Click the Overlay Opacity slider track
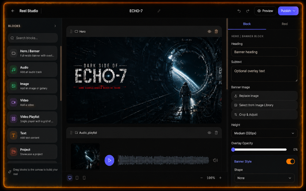The height and width of the screenshot is (191, 306). click(x=260, y=150)
